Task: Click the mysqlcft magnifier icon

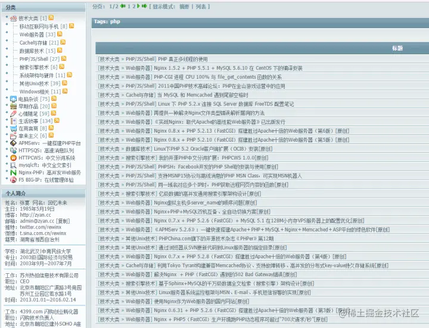Action: (x=13, y=165)
